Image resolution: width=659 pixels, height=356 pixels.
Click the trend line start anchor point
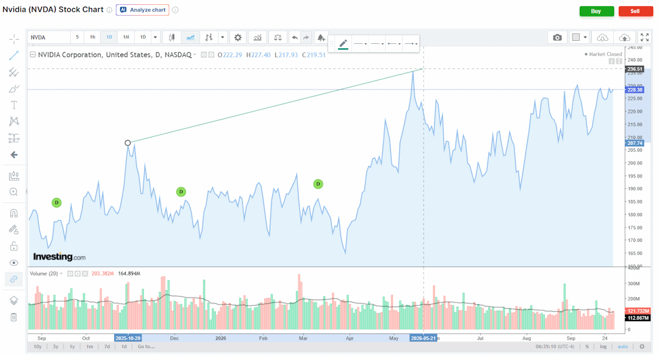point(128,143)
